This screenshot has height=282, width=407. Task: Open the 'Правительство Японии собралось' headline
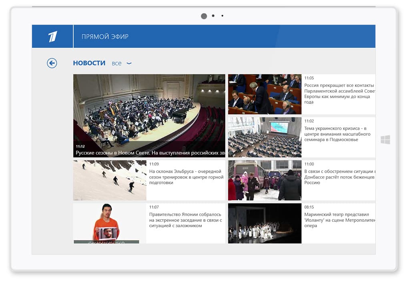[x=185, y=220]
